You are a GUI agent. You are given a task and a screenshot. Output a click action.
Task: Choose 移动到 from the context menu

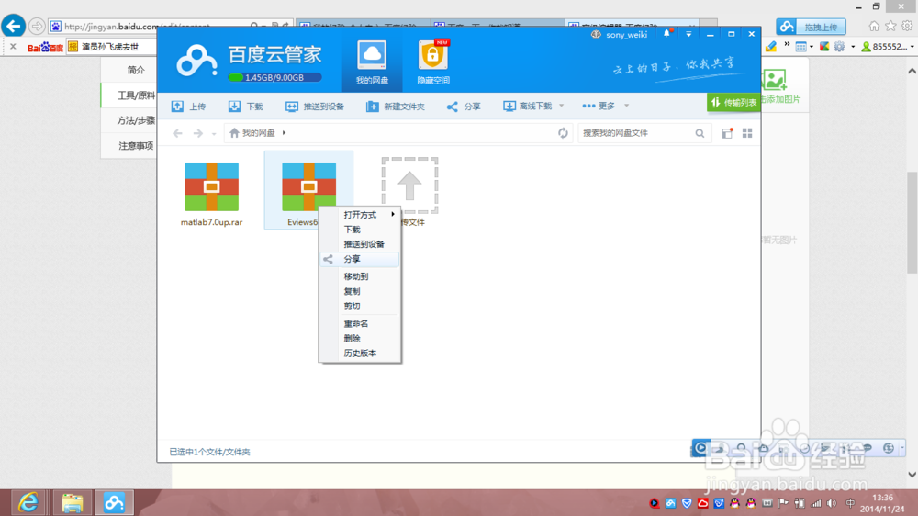click(360, 276)
